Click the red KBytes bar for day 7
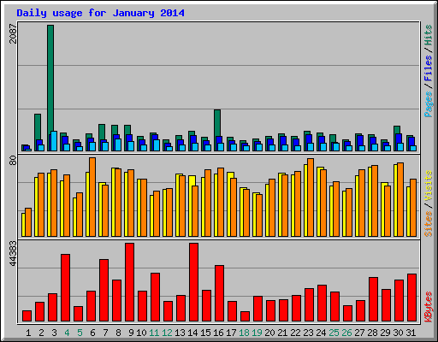Screen dimensions: 438x342 tap(104, 291)
